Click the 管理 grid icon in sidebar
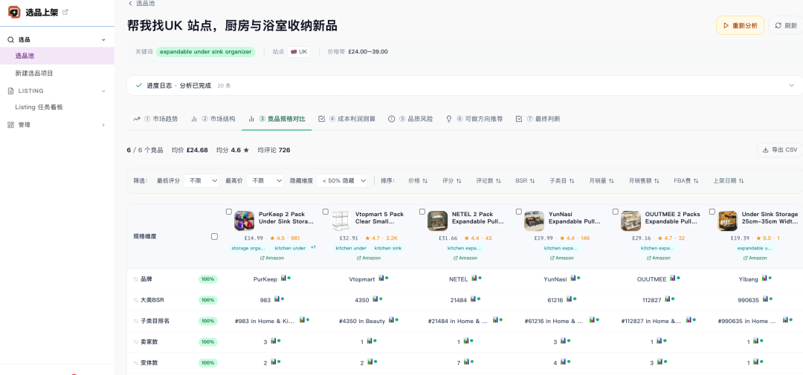The width and height of the screenshot is (803, 375). [10, 125]
